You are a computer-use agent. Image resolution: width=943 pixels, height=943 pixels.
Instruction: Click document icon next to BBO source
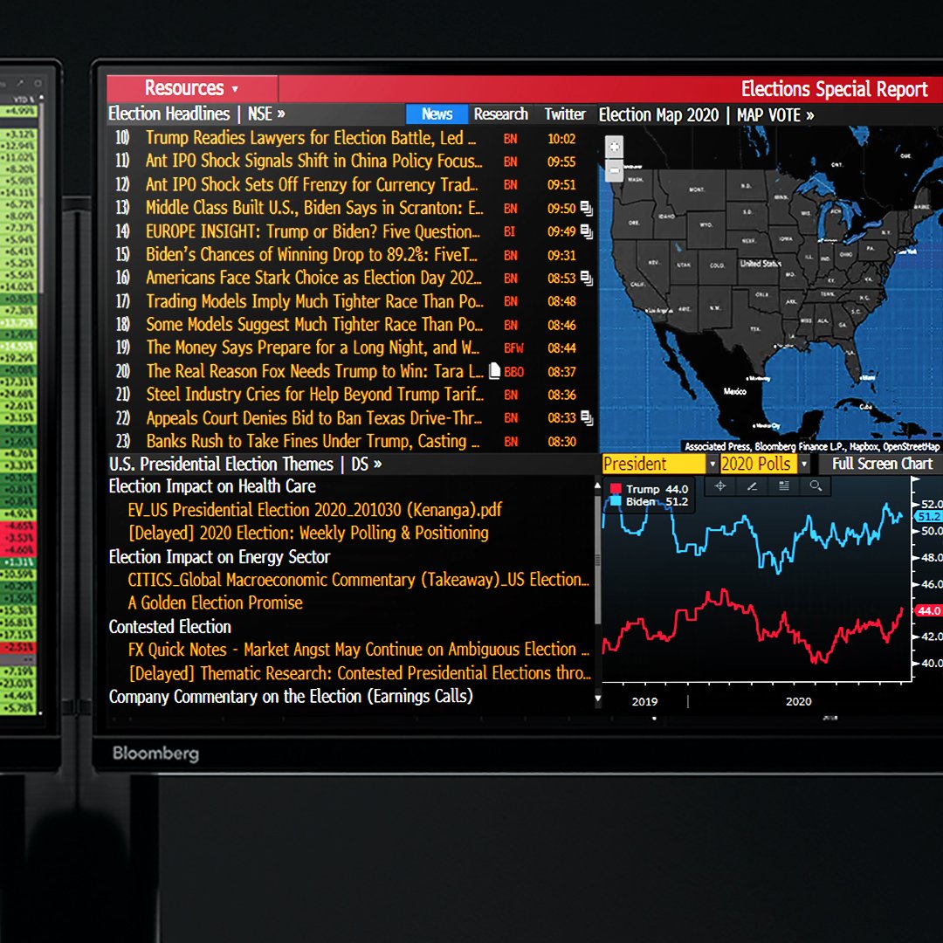(x=494, y=371)
